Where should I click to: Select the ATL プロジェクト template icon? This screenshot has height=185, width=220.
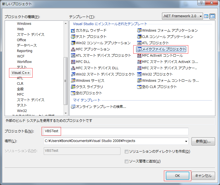(x=139, y=43)
